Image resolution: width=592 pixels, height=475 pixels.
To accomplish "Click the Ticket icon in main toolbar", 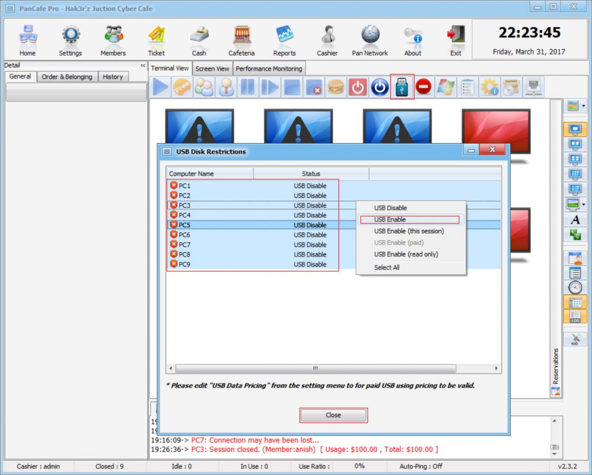I will pyautogui.click(x=156, y=40).
